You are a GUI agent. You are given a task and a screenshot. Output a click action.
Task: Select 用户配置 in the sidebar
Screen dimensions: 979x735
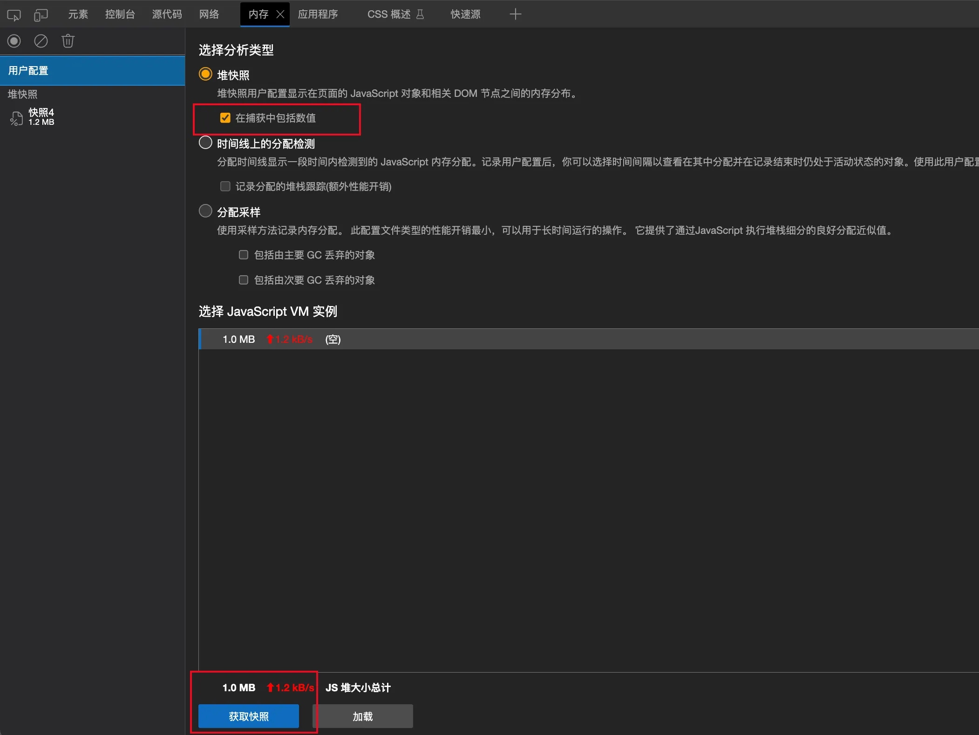tap(93, 71)
